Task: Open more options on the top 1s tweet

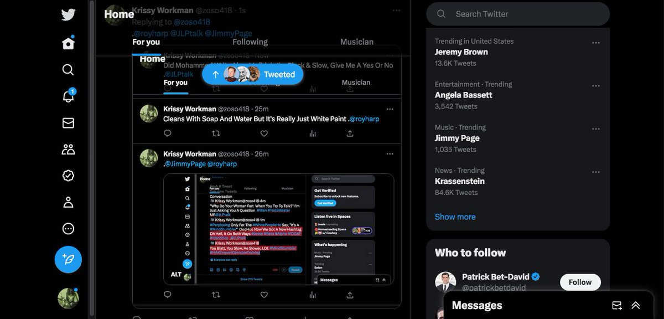Action: (x=396, y=11)
